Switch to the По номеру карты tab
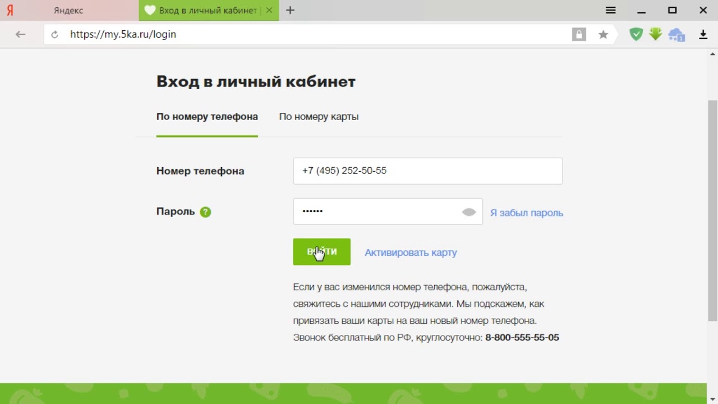 click(319, 117)
